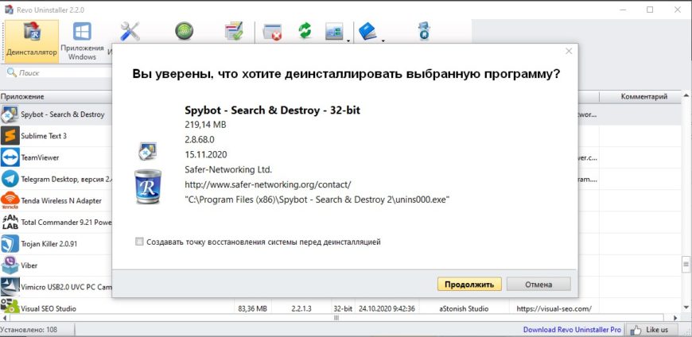Click the Spybot icon inside the dialog

pyautogui.click(x=148, y=151)
